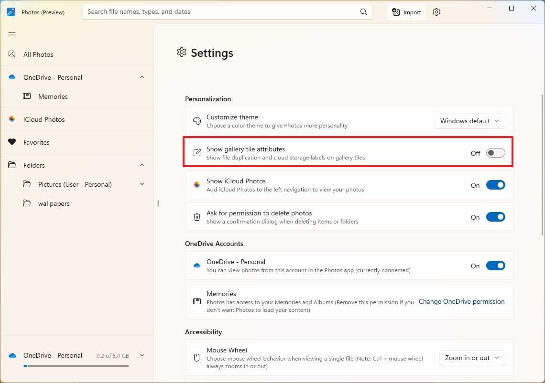Click the All Photos icon in sidebar

coord(12,54)
